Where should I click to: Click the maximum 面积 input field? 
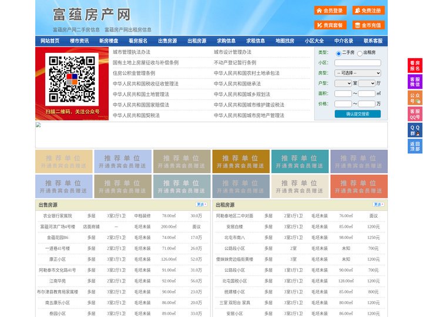367,93
